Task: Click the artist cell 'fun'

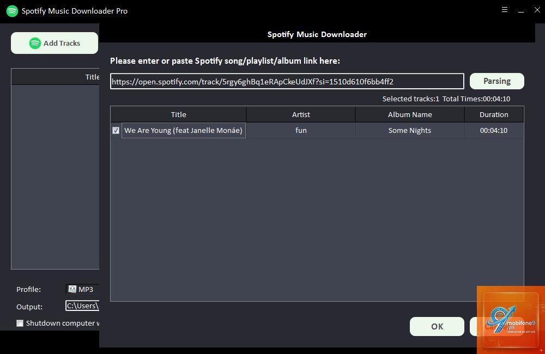Action: coord(301,130)
